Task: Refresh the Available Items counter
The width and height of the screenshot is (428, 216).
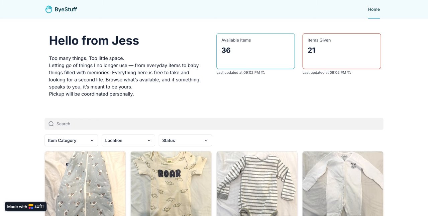Action: tap(263, 73)
